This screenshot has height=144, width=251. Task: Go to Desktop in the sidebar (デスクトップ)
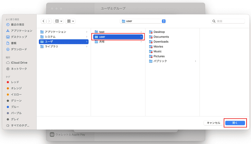click(x=17, y=37)
